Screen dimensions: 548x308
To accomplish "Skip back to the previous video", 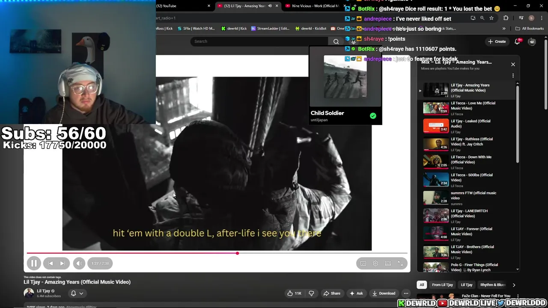I will click(51, 264).
